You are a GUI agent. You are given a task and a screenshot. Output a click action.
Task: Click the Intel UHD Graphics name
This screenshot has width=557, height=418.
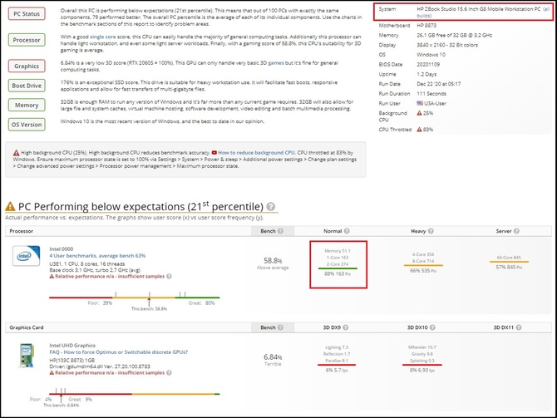tap(72, 346)
